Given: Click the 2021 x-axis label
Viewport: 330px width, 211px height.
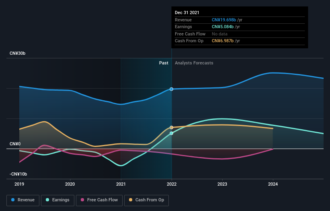Looking at the screenshot, I should [x=121, y=184].
